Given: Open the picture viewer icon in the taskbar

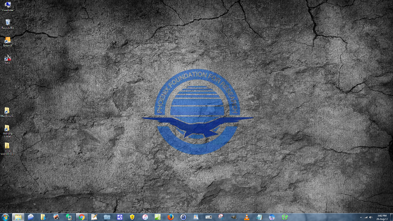Looking at the screenshot, I should (196, 217).
